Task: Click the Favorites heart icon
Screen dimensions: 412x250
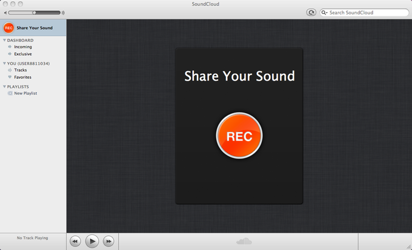Action: 10,77
